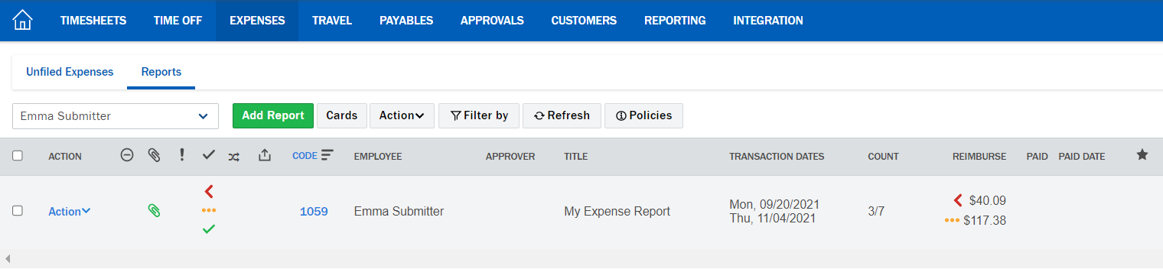1163x279 pixels.
Task: Click the Thu, 11/04/2021 date
Action: pyautogui.click(x=773, y=218)
